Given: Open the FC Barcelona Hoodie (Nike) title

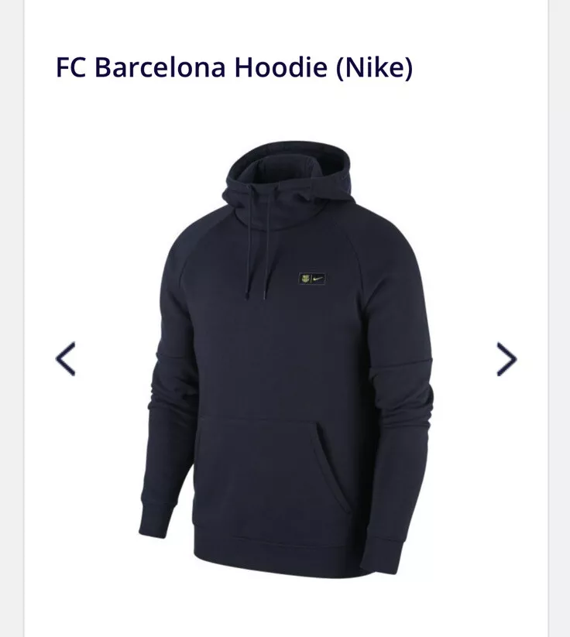Looking at the screenshot, I should [234, 67].
